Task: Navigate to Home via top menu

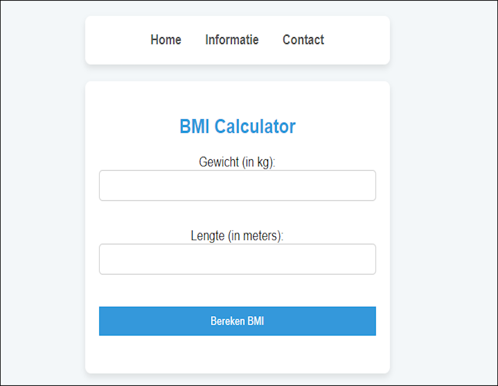Action: click(x=166, y=40)
